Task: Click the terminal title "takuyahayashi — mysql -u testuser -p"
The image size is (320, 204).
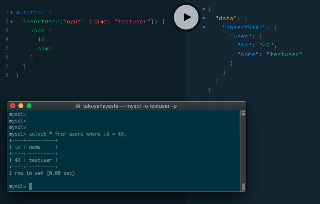Action: [x=130, y=106]
